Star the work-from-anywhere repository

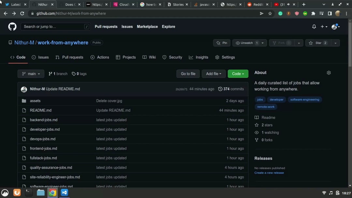coord(318,43)
